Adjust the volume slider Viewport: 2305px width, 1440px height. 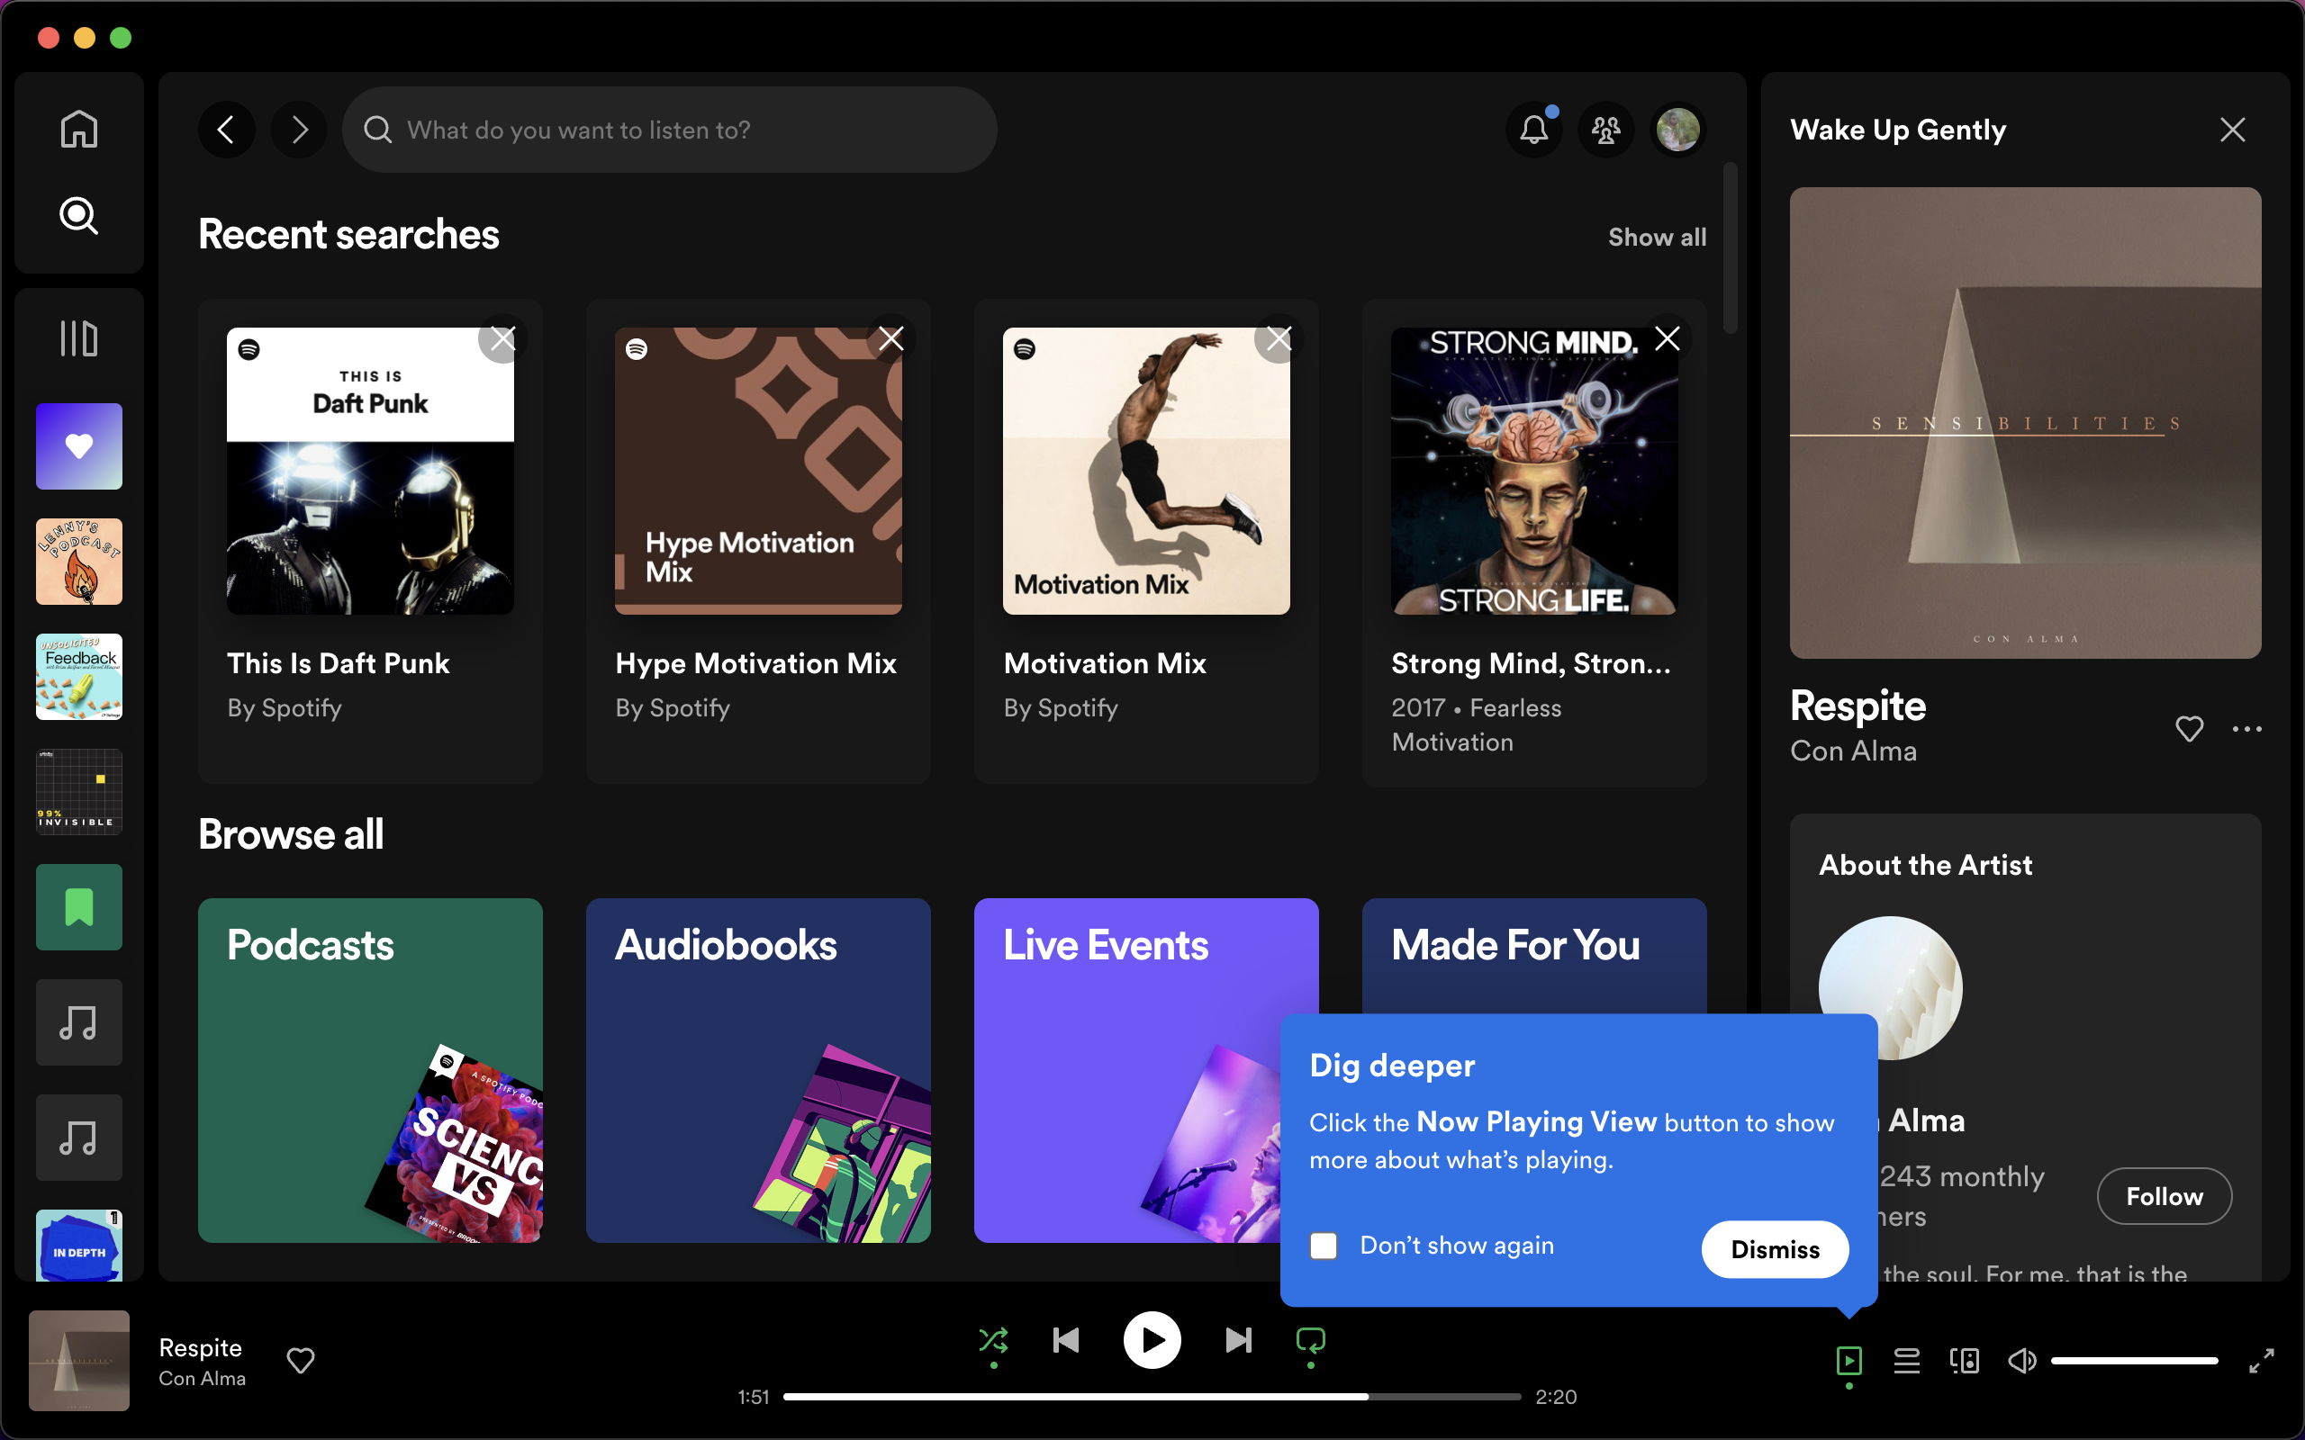(x=2135, y=1361)
